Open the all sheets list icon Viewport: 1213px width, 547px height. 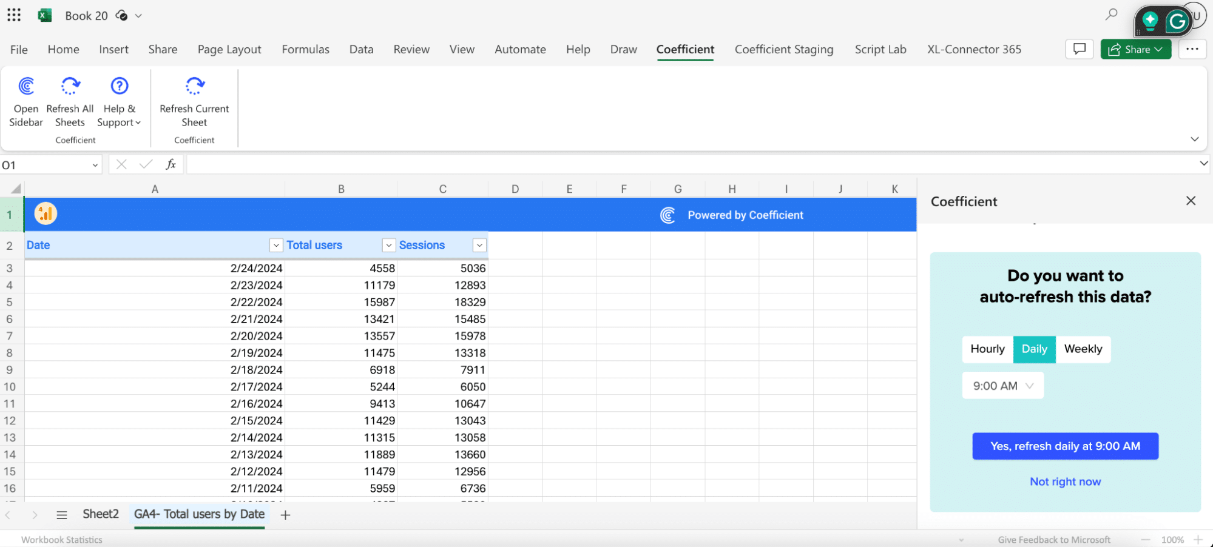(61, 515)
